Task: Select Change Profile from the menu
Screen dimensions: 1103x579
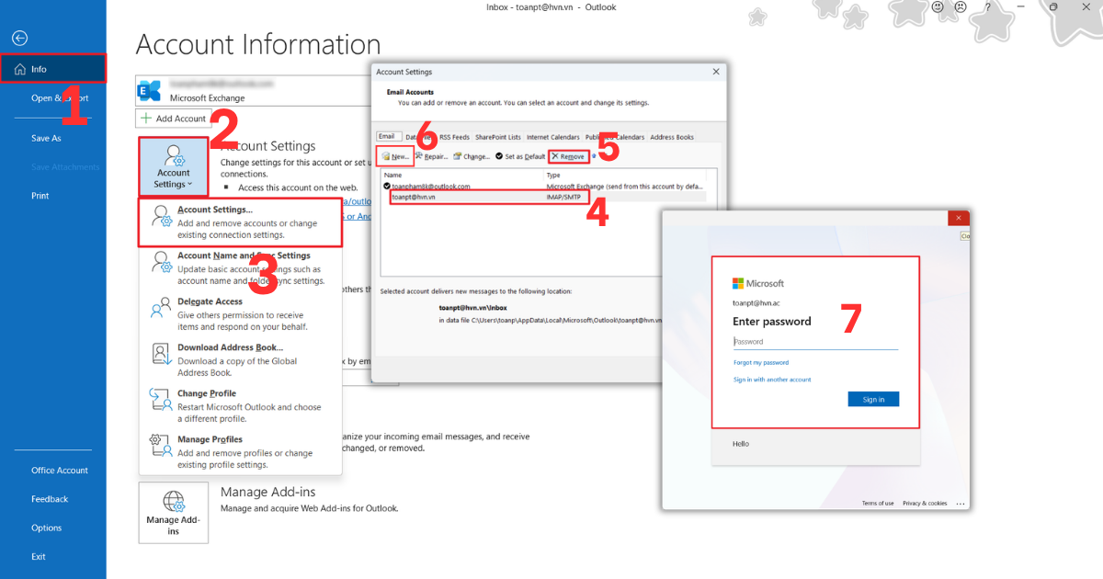Action: [x=240, y=406]
